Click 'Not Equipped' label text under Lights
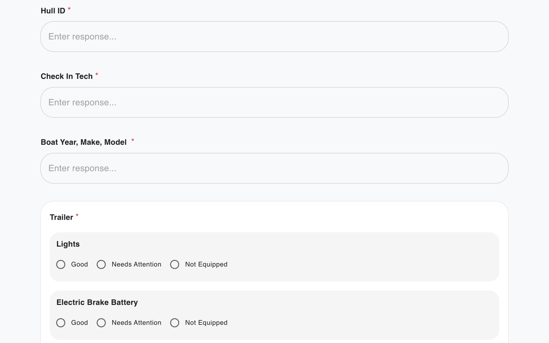The height and width of the screenshot is (343, 549). (x=206, y=264)
